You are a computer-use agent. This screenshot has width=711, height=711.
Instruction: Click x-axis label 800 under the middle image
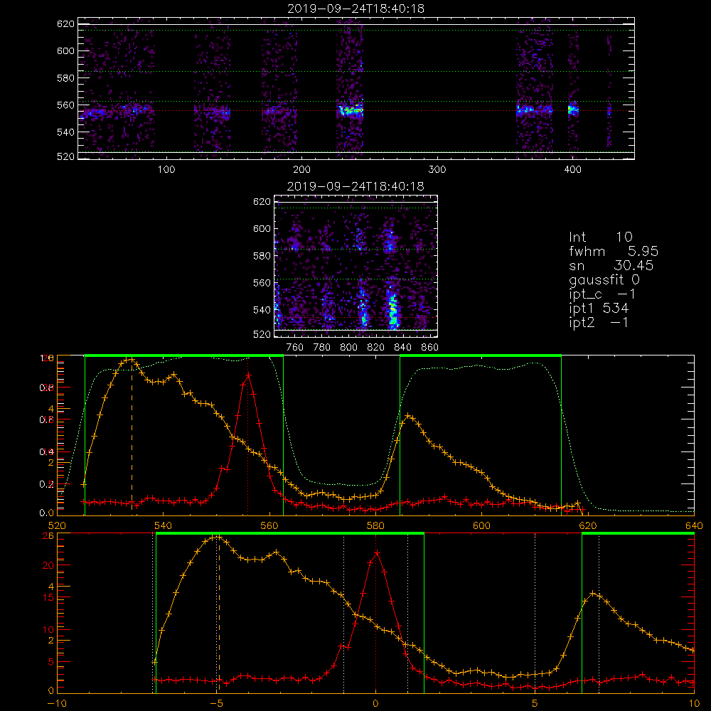click(x=348, y=348)
